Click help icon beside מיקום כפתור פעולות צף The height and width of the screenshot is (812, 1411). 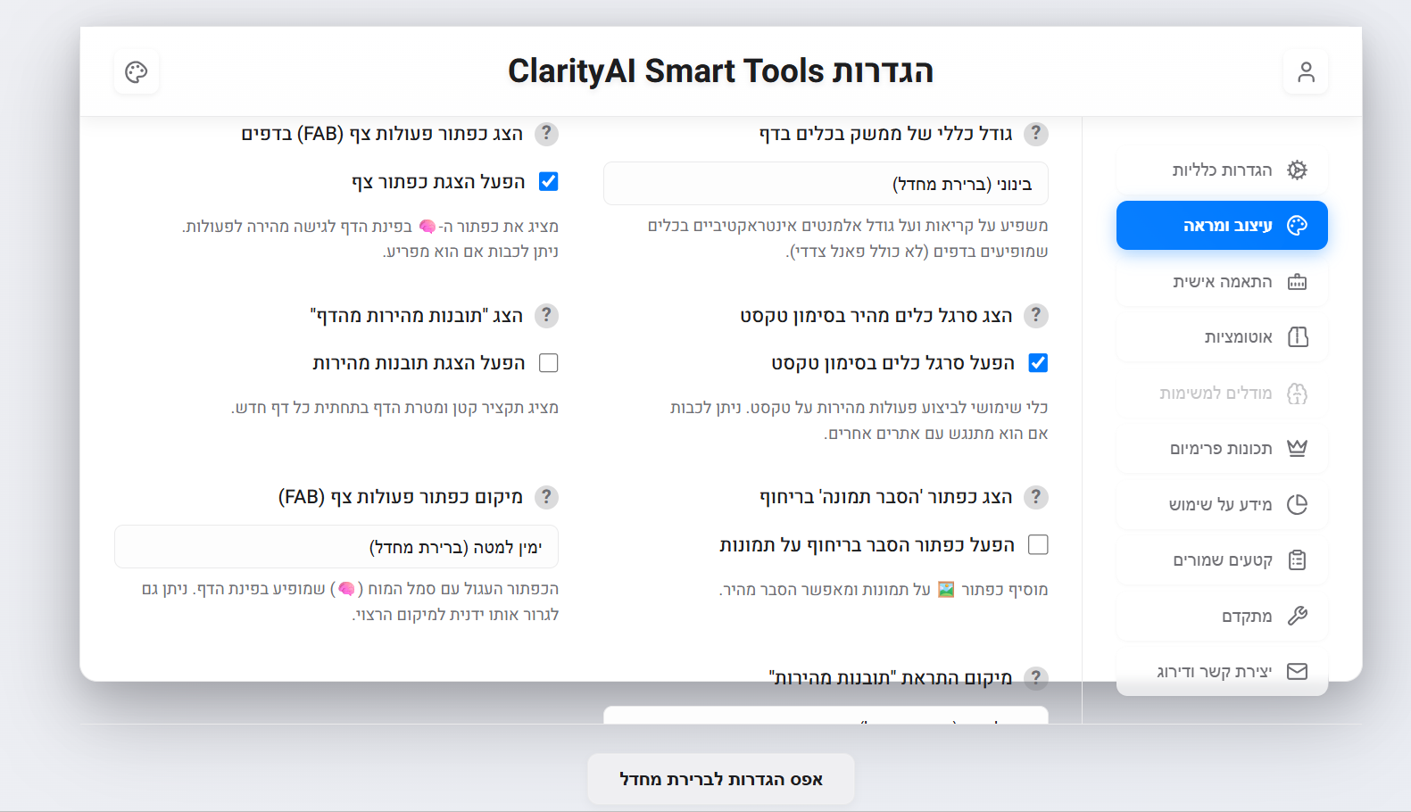546,497
